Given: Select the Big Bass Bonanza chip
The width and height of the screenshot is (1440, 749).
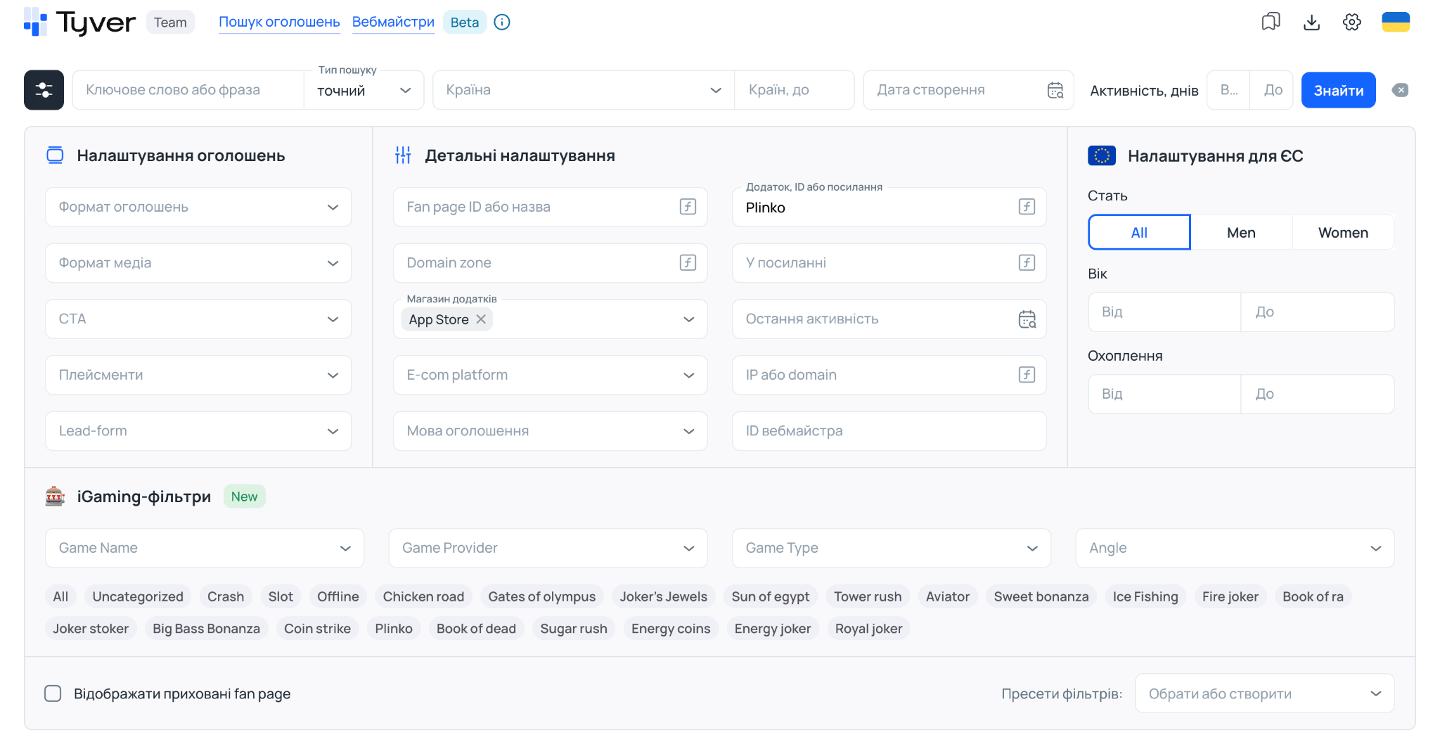Looking at the screenshot, I should click(206, 629).
